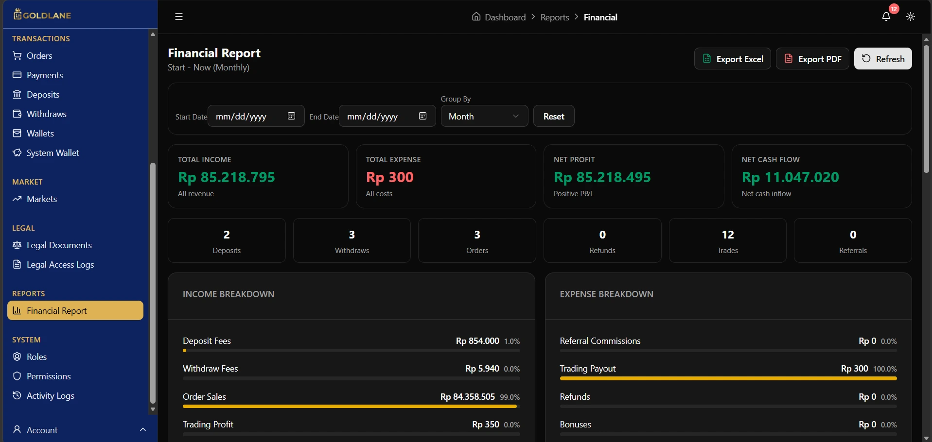Click the Legal Access Logs file icon
This screenshot has height=442, width=932.
(x=17, y=264)
